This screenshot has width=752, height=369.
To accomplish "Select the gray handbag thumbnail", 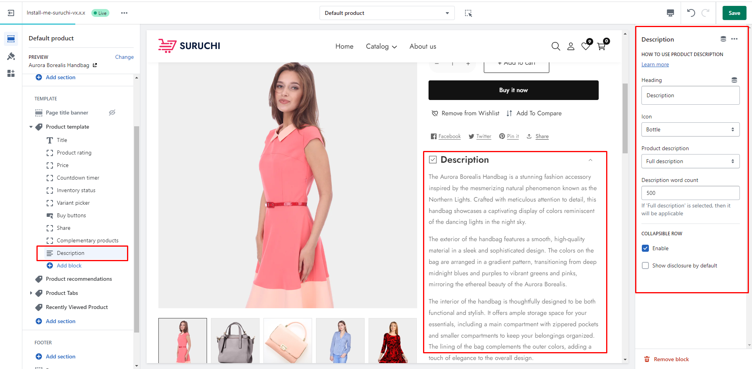I will coord(235,340).
